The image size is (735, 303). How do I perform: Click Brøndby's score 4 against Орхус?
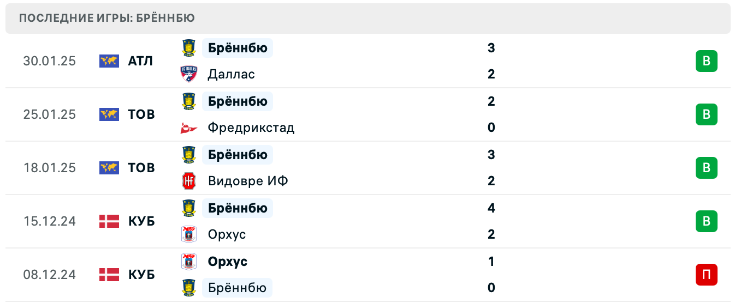(491, 208)
